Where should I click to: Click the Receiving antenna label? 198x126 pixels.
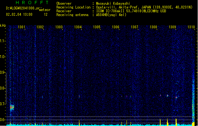72,15
